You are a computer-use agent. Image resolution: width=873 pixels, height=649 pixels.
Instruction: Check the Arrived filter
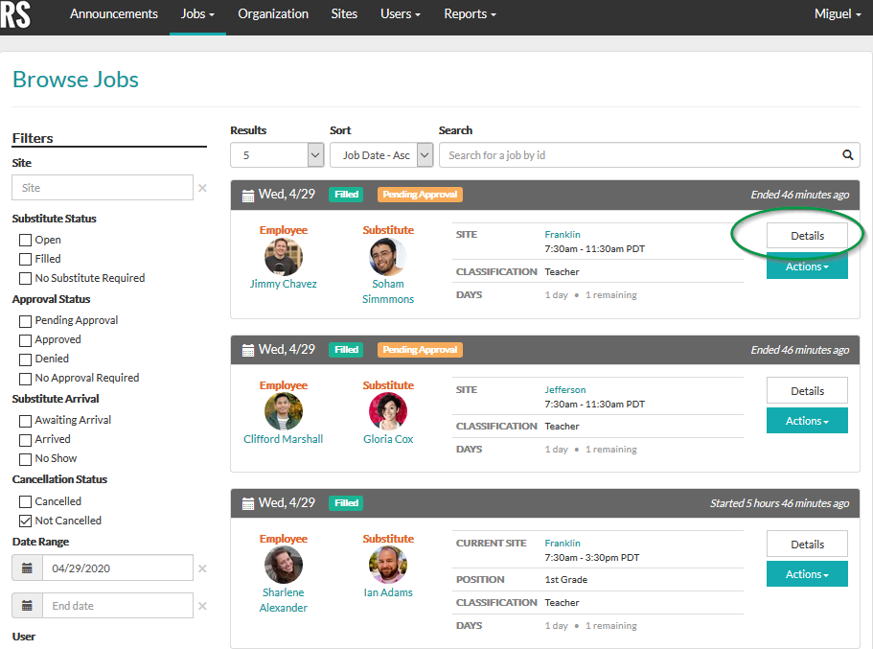point(25,440)
